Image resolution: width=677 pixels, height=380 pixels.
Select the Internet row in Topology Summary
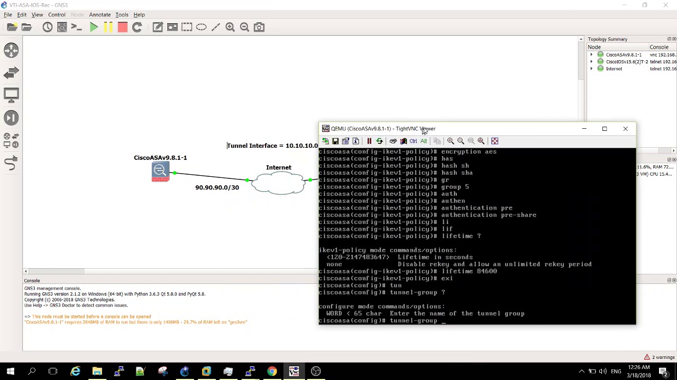pos(632,69)
